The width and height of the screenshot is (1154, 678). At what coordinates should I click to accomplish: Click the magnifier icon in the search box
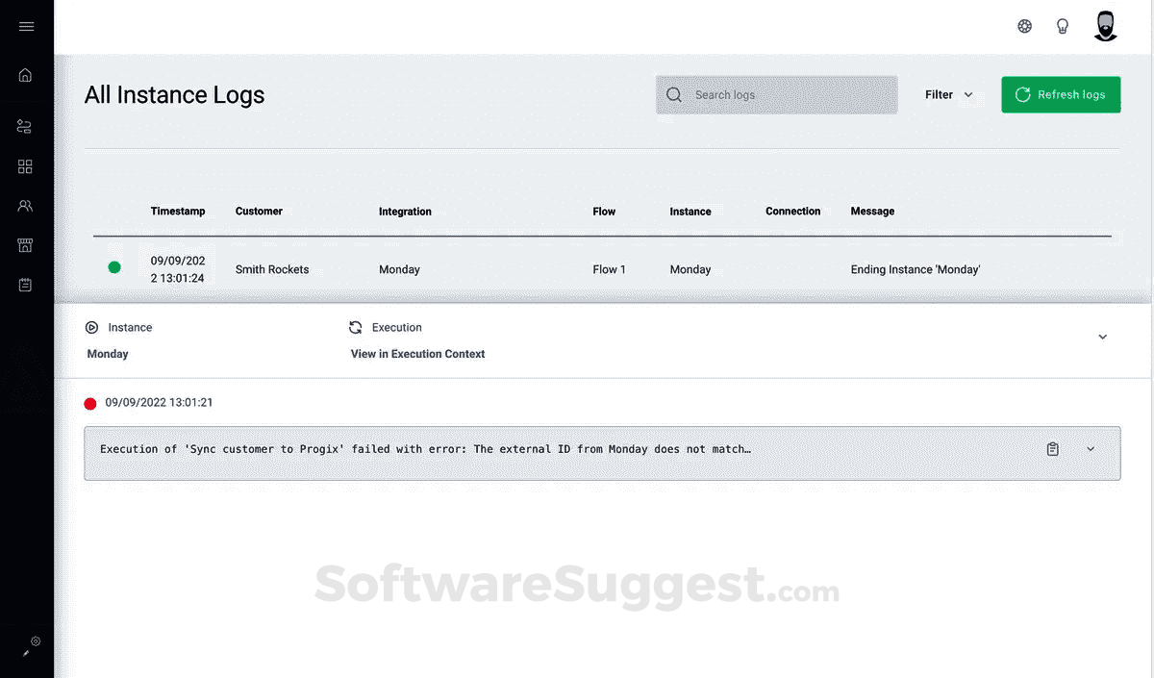pyautogui.click(x=674, y=94)
